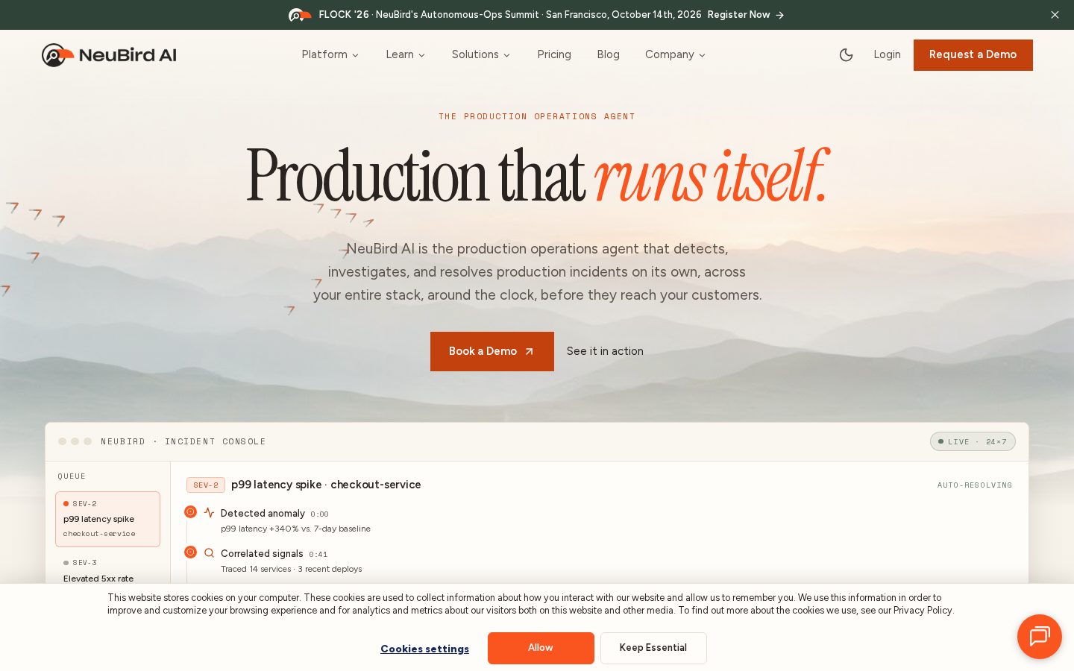Click the bird icon in the announcement banner
The height and width of the screenshot is (671, 1074).
click(x=300, y=15)
